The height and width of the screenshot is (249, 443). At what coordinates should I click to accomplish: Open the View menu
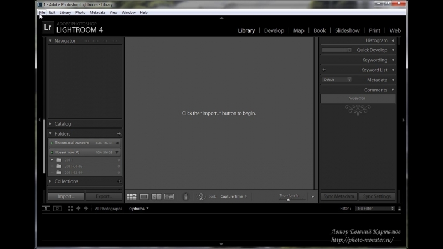coord(114,12)
